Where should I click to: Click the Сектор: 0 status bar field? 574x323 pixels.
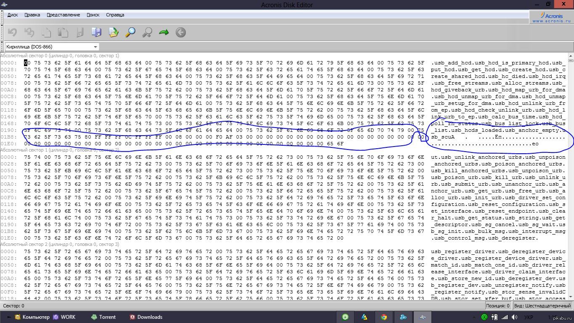click(x=13, y=306)
